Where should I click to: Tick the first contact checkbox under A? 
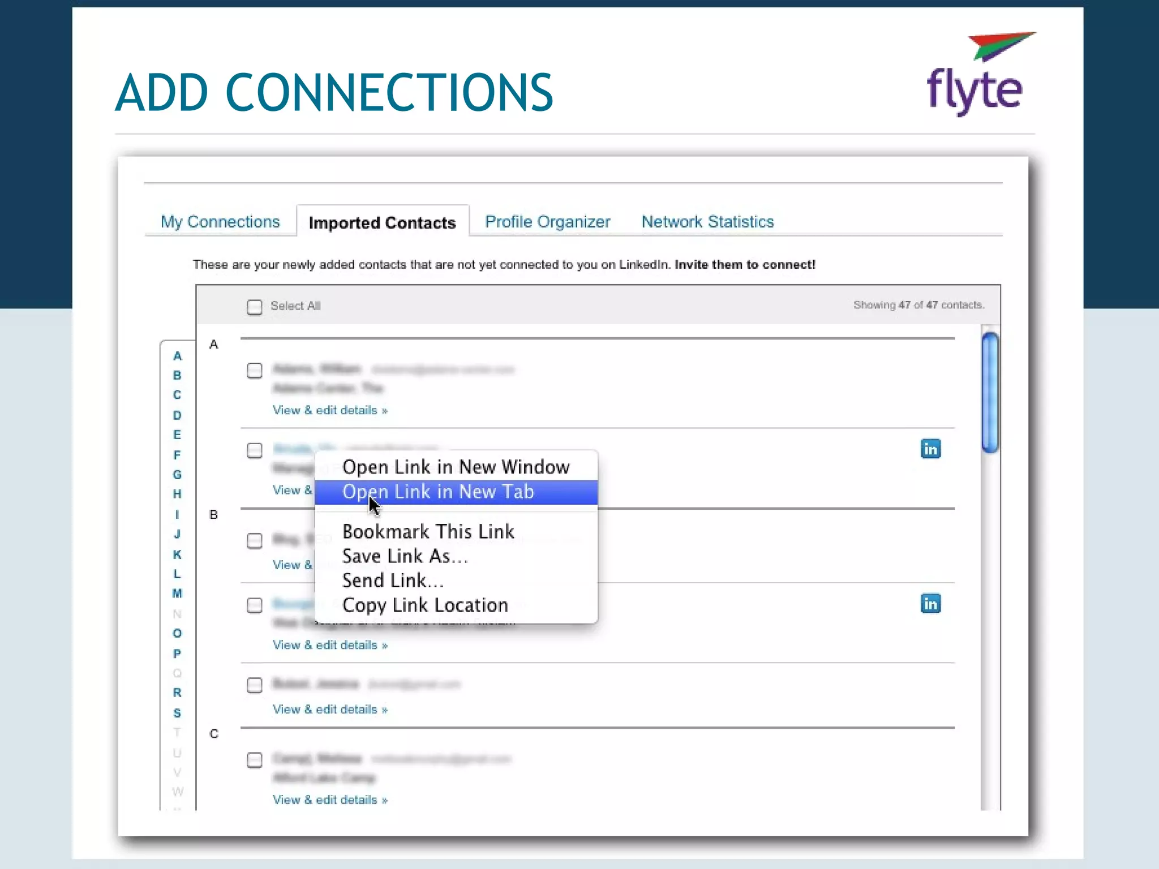tap(255, 371)
